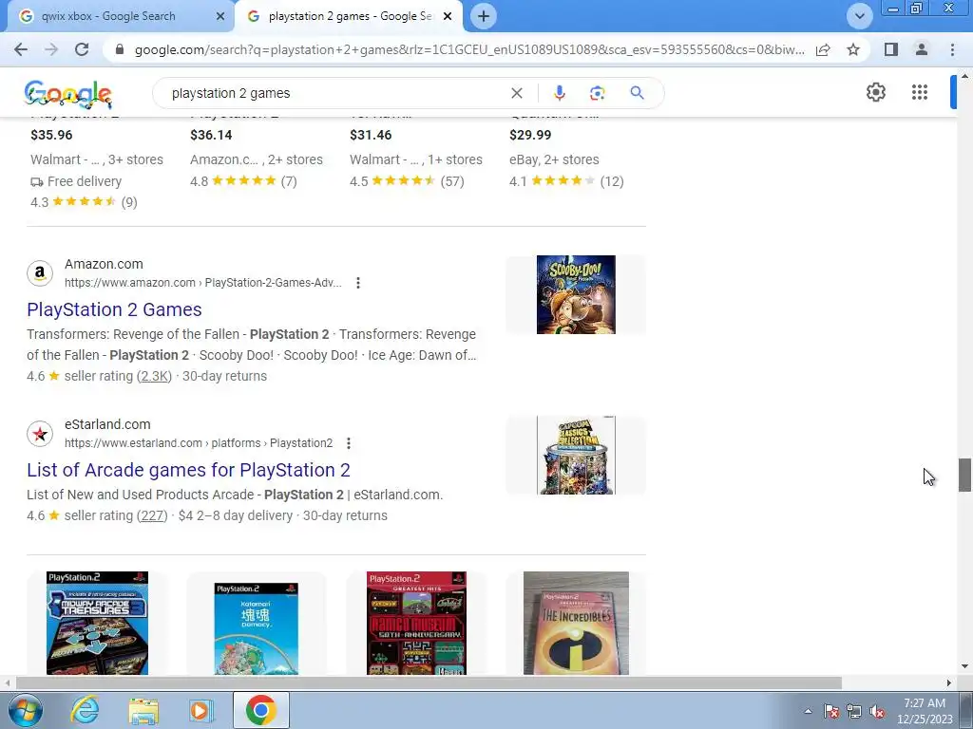Select the $29.99 eBay product
The width and height of the screenshot is (973, 729).
(530, 135)
